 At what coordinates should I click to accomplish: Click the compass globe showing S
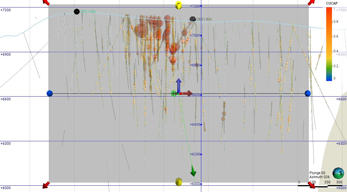pos(338,173)
